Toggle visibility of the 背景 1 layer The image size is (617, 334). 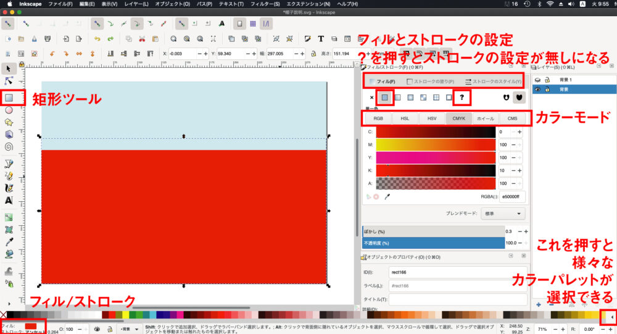pos(537,80)
